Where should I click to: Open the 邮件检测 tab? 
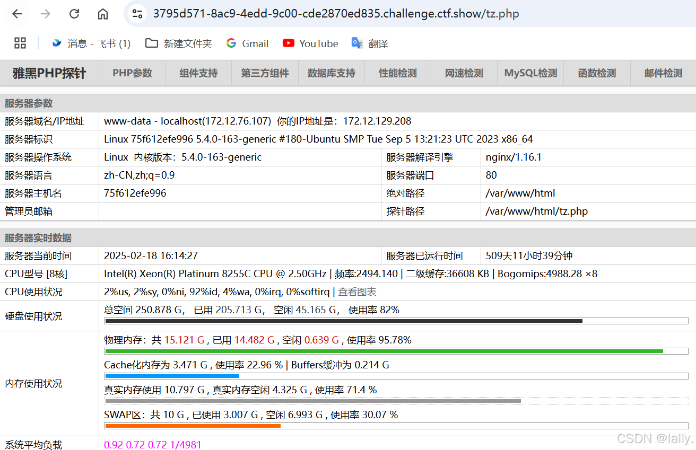[x=663, y=73]
